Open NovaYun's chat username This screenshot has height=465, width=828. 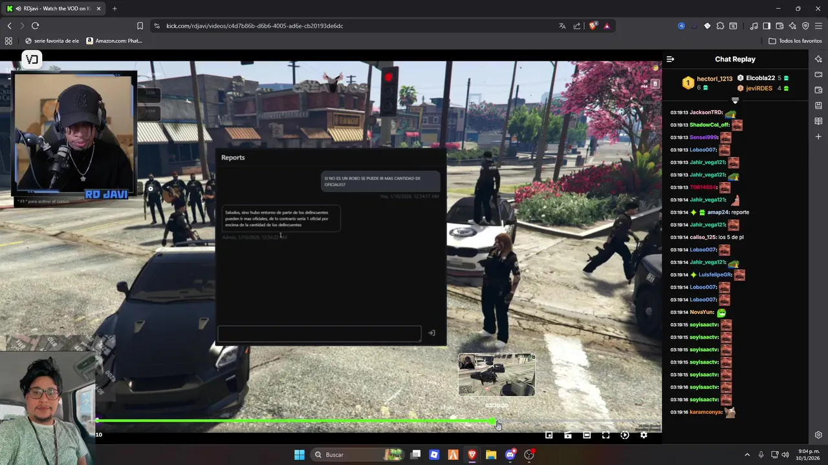pos(702,312)
